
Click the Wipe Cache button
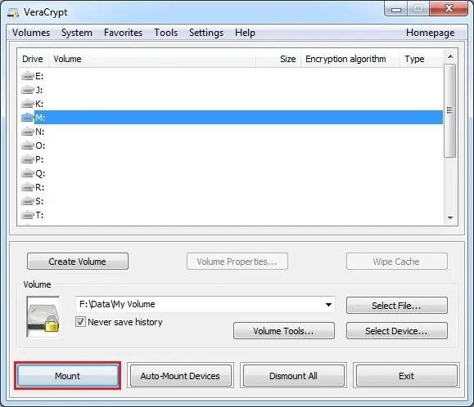396,262
